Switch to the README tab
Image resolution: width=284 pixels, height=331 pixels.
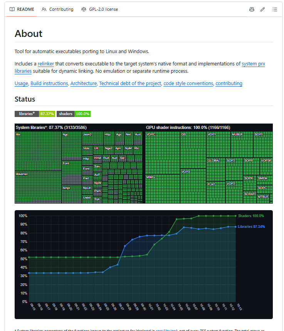[22, 9]
